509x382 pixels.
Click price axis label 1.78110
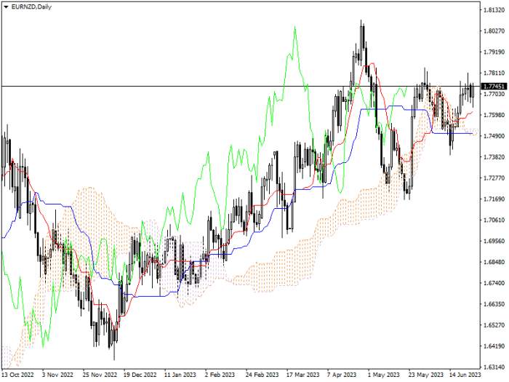pos(494,73)
